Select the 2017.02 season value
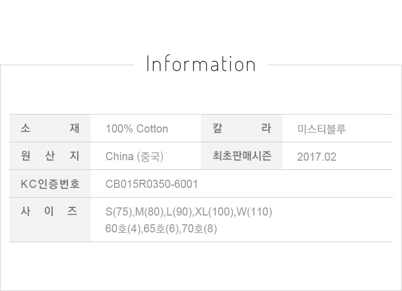The height and width of the screenshot is (291, 402). click(x=317, y=157)
